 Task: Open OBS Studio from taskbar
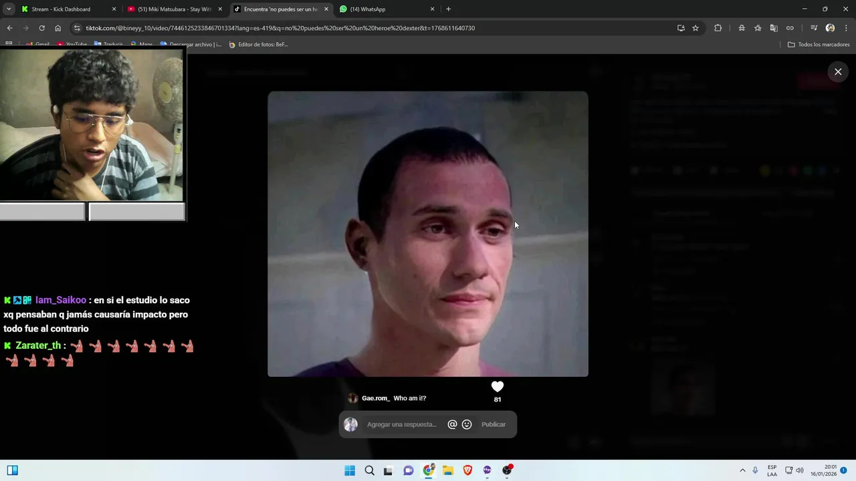pyautogui.click(x=507, y=470)
